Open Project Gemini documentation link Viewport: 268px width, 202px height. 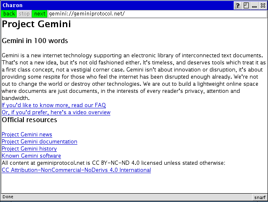(x=39, y=142)
